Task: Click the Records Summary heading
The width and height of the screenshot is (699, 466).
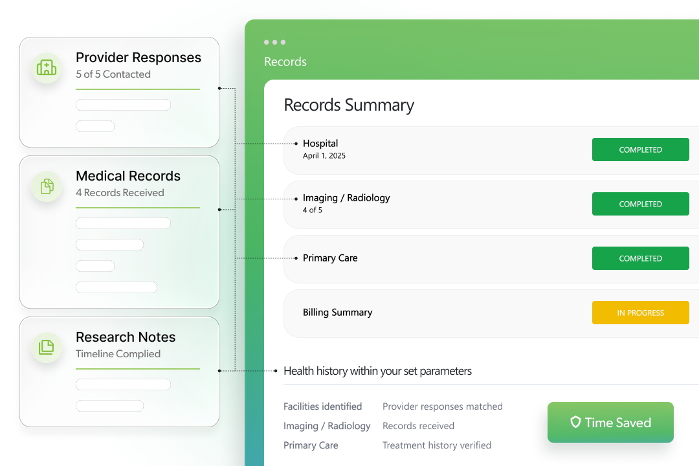Action: 349,105
